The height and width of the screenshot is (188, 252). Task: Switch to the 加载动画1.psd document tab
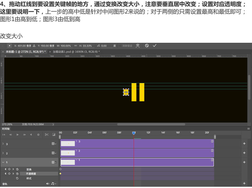click(x=76, y=52)
